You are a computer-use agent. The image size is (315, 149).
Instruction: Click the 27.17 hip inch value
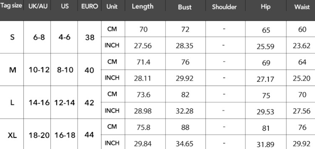point(265,79)
